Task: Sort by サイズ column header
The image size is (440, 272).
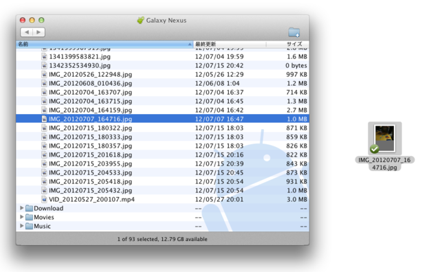Action: click(287, 44)
